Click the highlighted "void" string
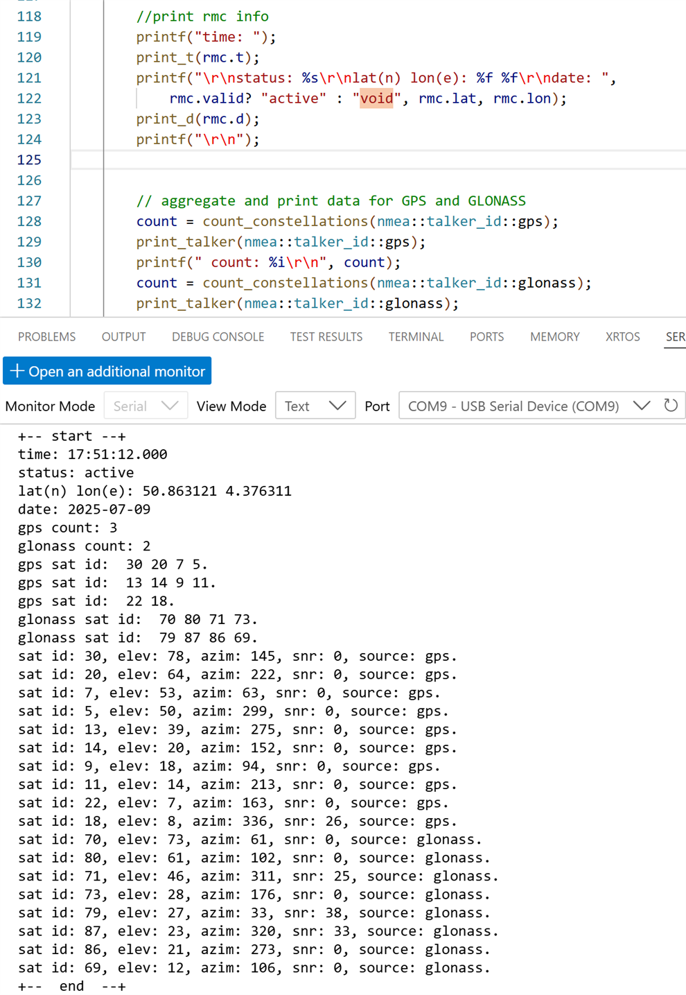Image resolution: width=686 pixels, height=995 pixels. tap(376, 98)
